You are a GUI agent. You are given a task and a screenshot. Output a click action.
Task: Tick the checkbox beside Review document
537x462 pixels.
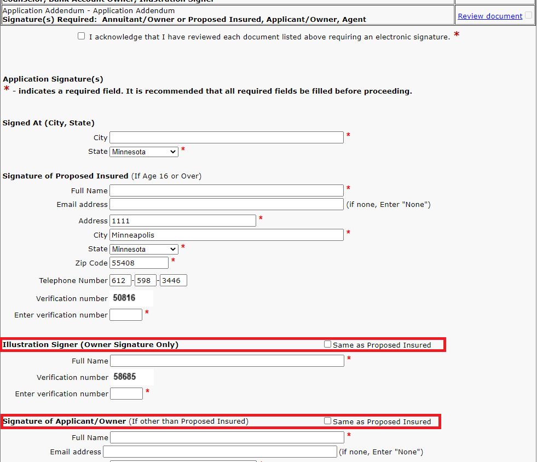pyautogui.click(x=528, y=15)
